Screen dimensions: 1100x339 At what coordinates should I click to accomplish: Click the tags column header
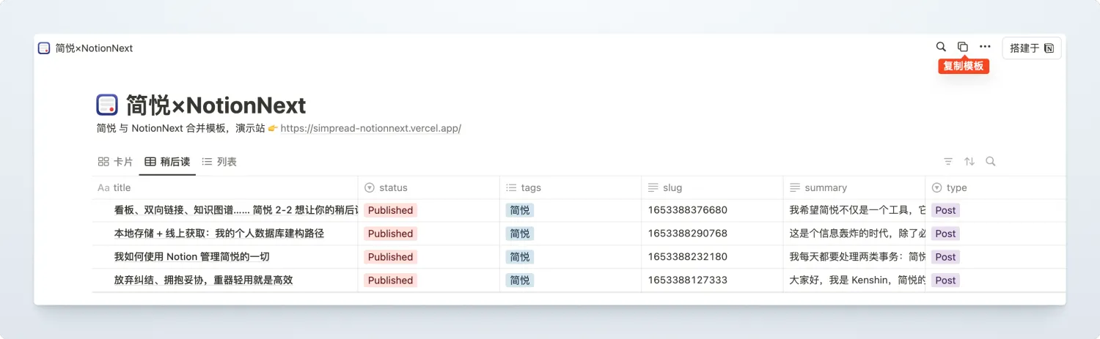tap(571, 187)
